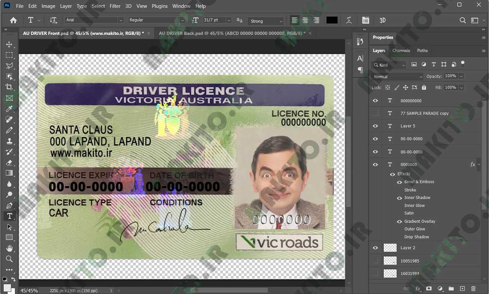
Task: Select the Hand tool
Action: click(9, 248)
